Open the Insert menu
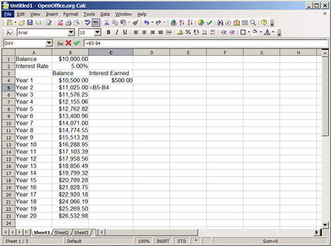This screenshot has width=331, height=246. click(x=52, y=14)
